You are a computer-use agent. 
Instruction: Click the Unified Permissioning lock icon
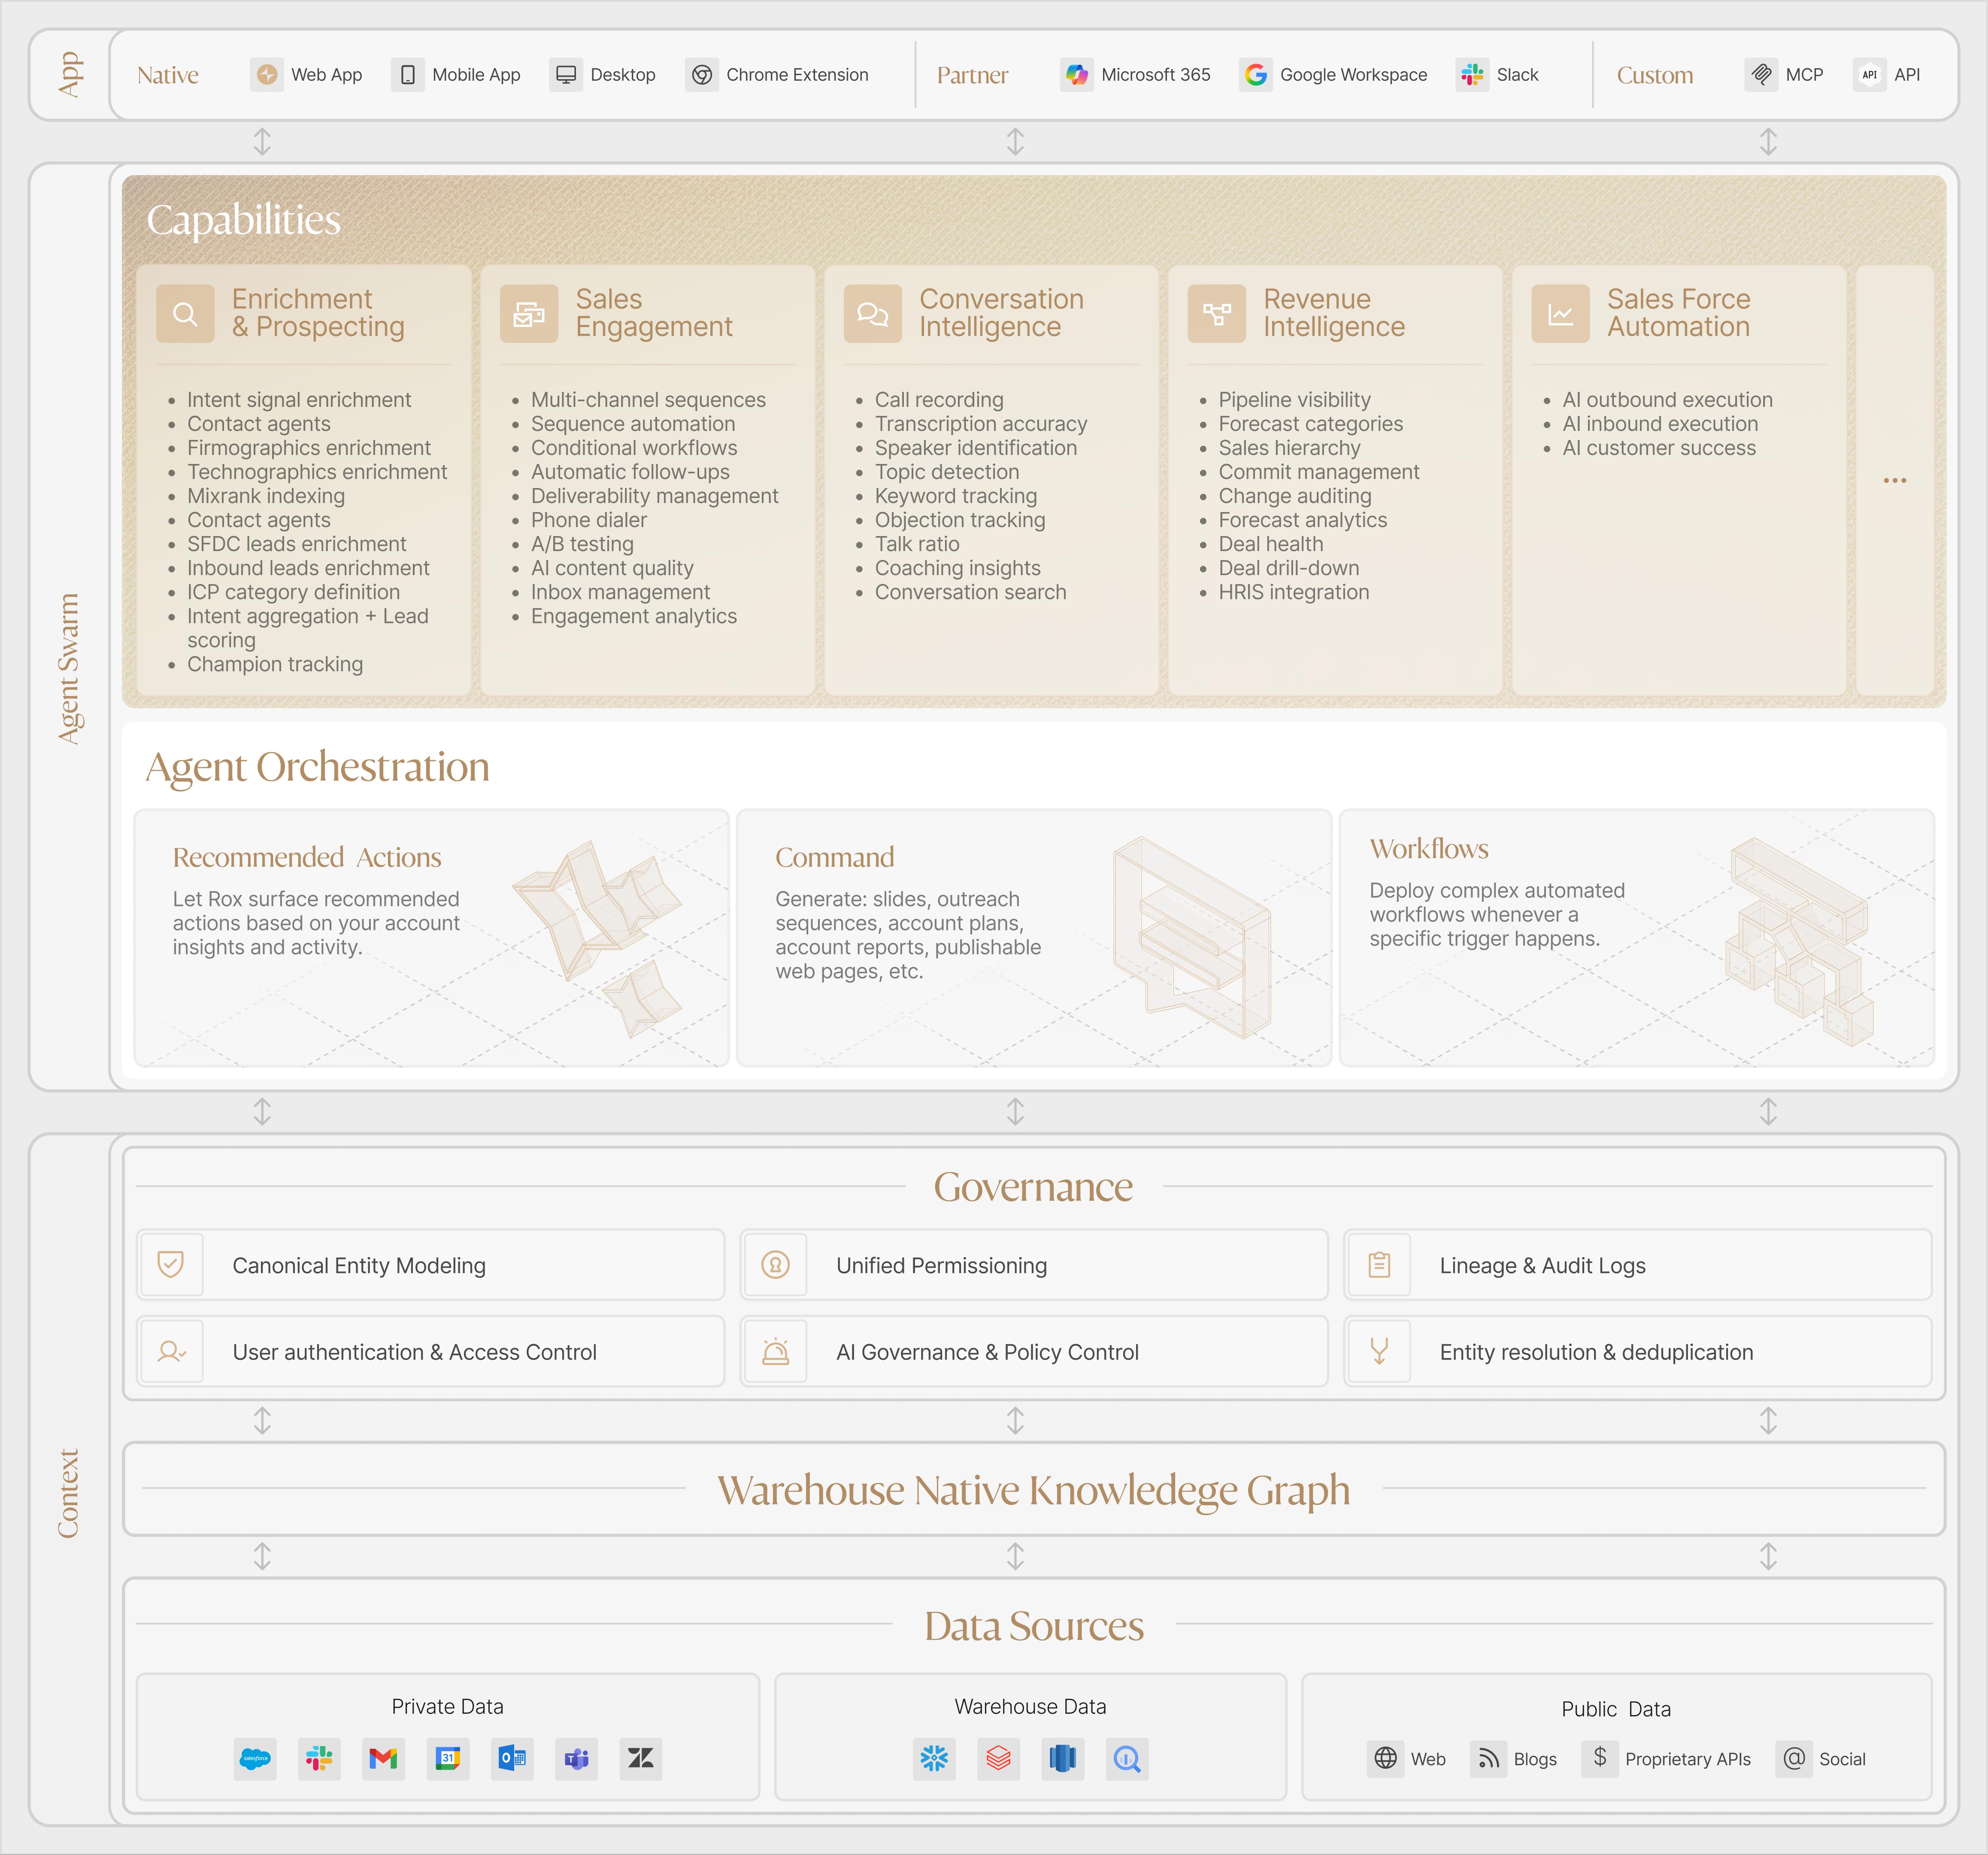775,1265
